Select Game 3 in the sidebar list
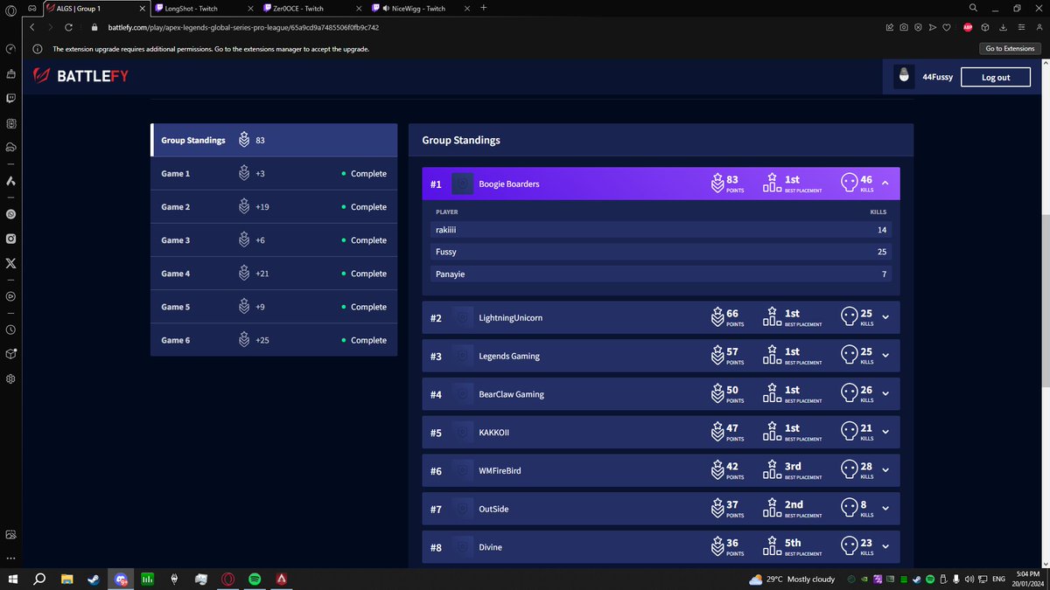Image resolution: width=1050 pixels, height=590 pixels. (x=274, y=239)
